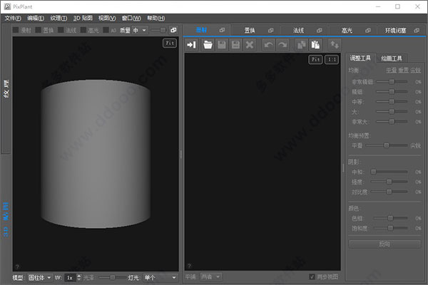Click the 对比度 slider
Viewport: 428px width, 285px height.
(389, 192)
